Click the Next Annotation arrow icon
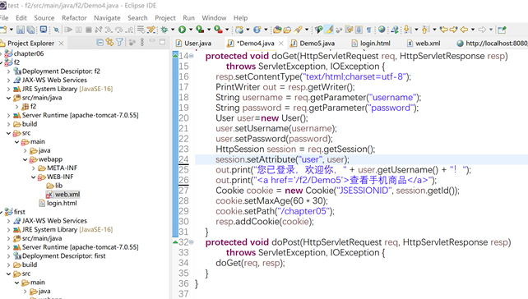This screenshot has width=528, height=299. pos(407,30)
